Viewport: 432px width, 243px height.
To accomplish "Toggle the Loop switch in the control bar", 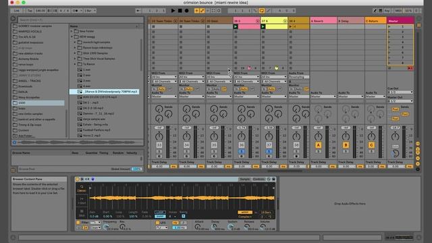I will pyautogui.click(x=262, y=11).
